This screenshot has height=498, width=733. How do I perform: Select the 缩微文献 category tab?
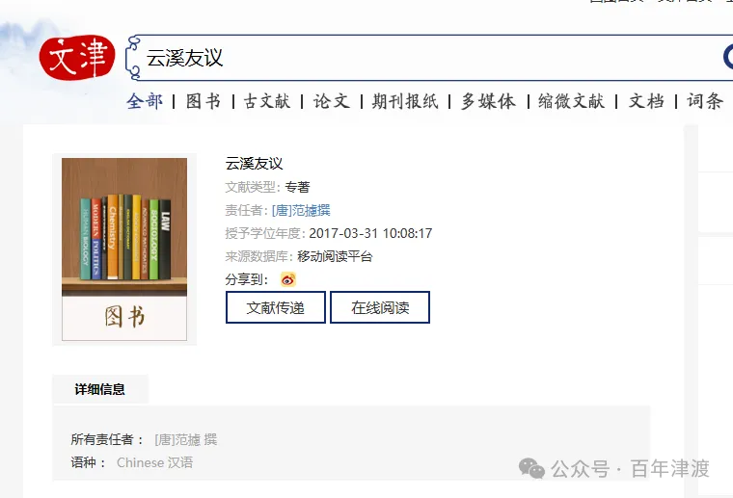(571, 101)
